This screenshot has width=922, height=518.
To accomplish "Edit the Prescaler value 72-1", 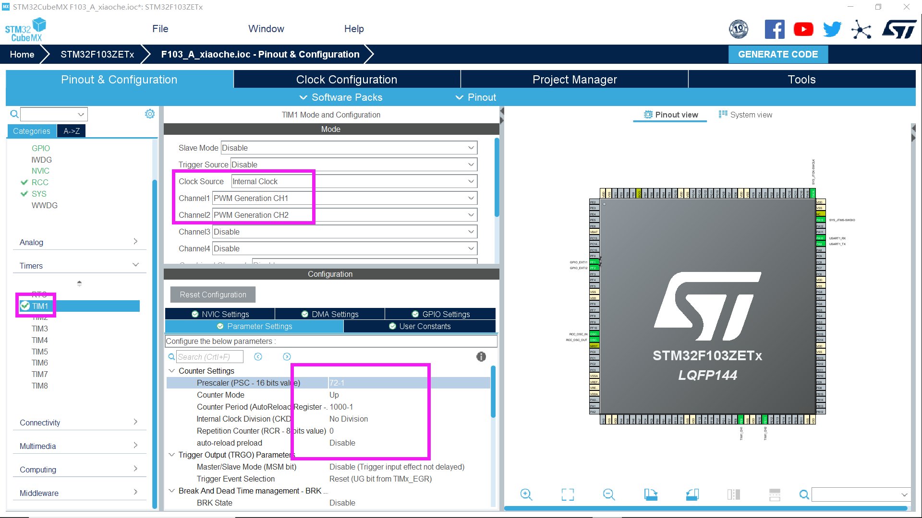I will [409, 383].
